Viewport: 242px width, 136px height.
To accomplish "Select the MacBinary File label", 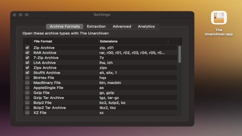I will [x=47, y=83].
